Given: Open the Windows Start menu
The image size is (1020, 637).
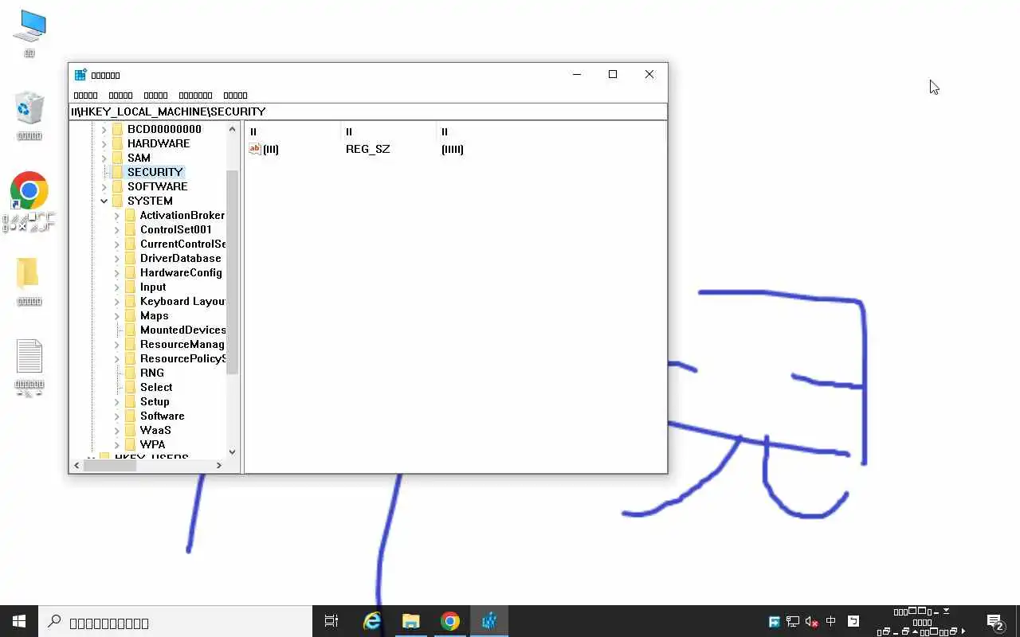Looking at the screenshot, I should coord(19,621).
